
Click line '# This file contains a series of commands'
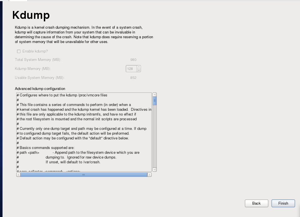click(74, 105)
